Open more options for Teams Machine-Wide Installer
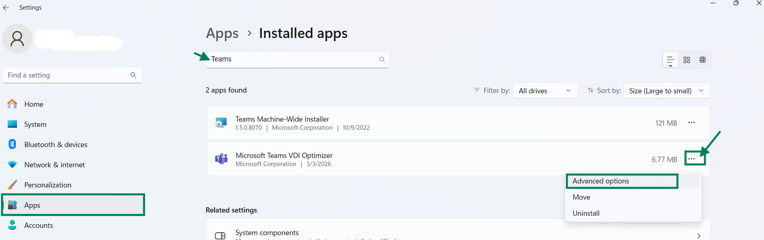Viewport: 764px width, 240px height. pos(692,123)
